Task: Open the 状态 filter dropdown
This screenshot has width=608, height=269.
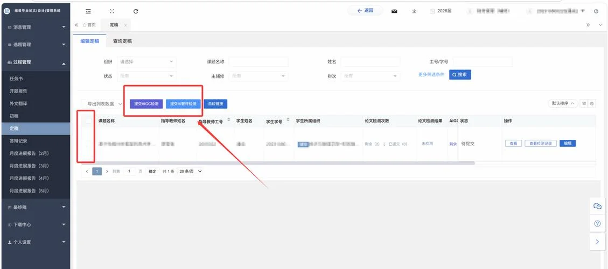Action: coord(146,76)
